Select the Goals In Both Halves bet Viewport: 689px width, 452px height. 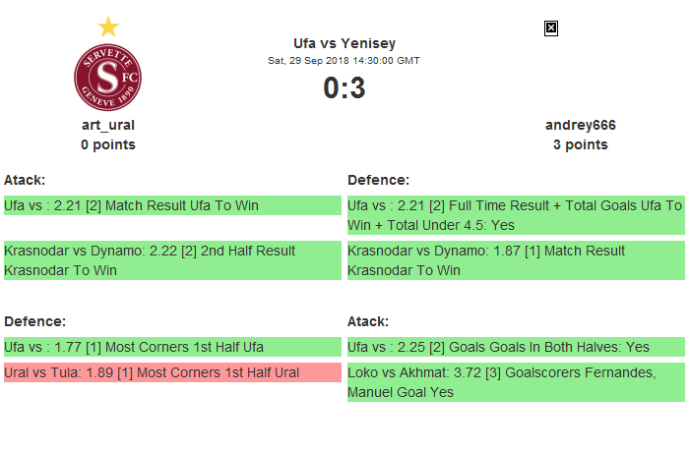click(516, 347)
